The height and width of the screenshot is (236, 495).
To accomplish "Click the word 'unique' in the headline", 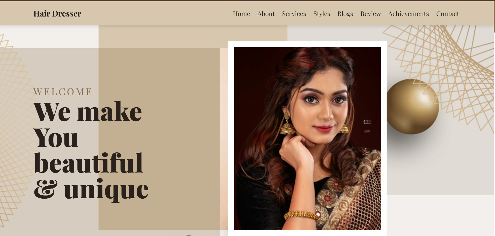I will [106, 190].
